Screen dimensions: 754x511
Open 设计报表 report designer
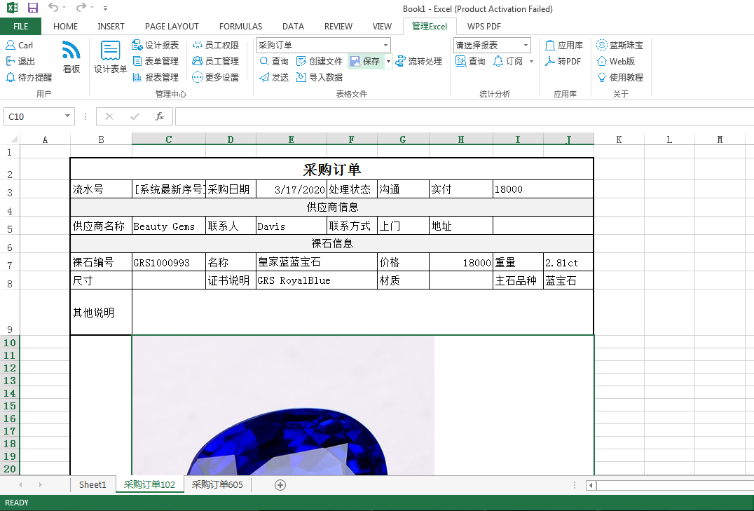click(x=156, y=46)
